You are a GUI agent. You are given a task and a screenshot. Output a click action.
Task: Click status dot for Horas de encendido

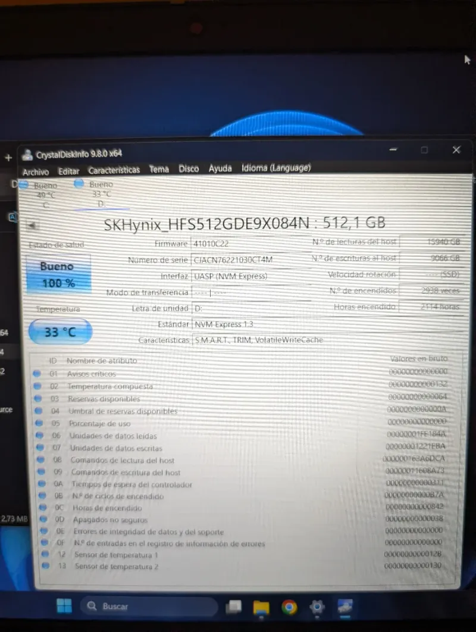(x=43, y=508)
